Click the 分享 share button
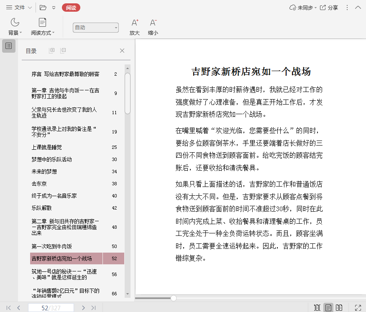The height and width of the screenshot is (312, 366). click(x=329, y=8)
